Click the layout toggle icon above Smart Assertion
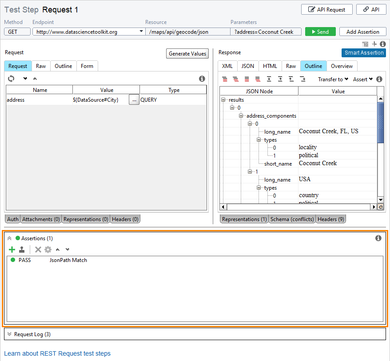This screenshot has height=361, width=390. click(x=365, y=44)
